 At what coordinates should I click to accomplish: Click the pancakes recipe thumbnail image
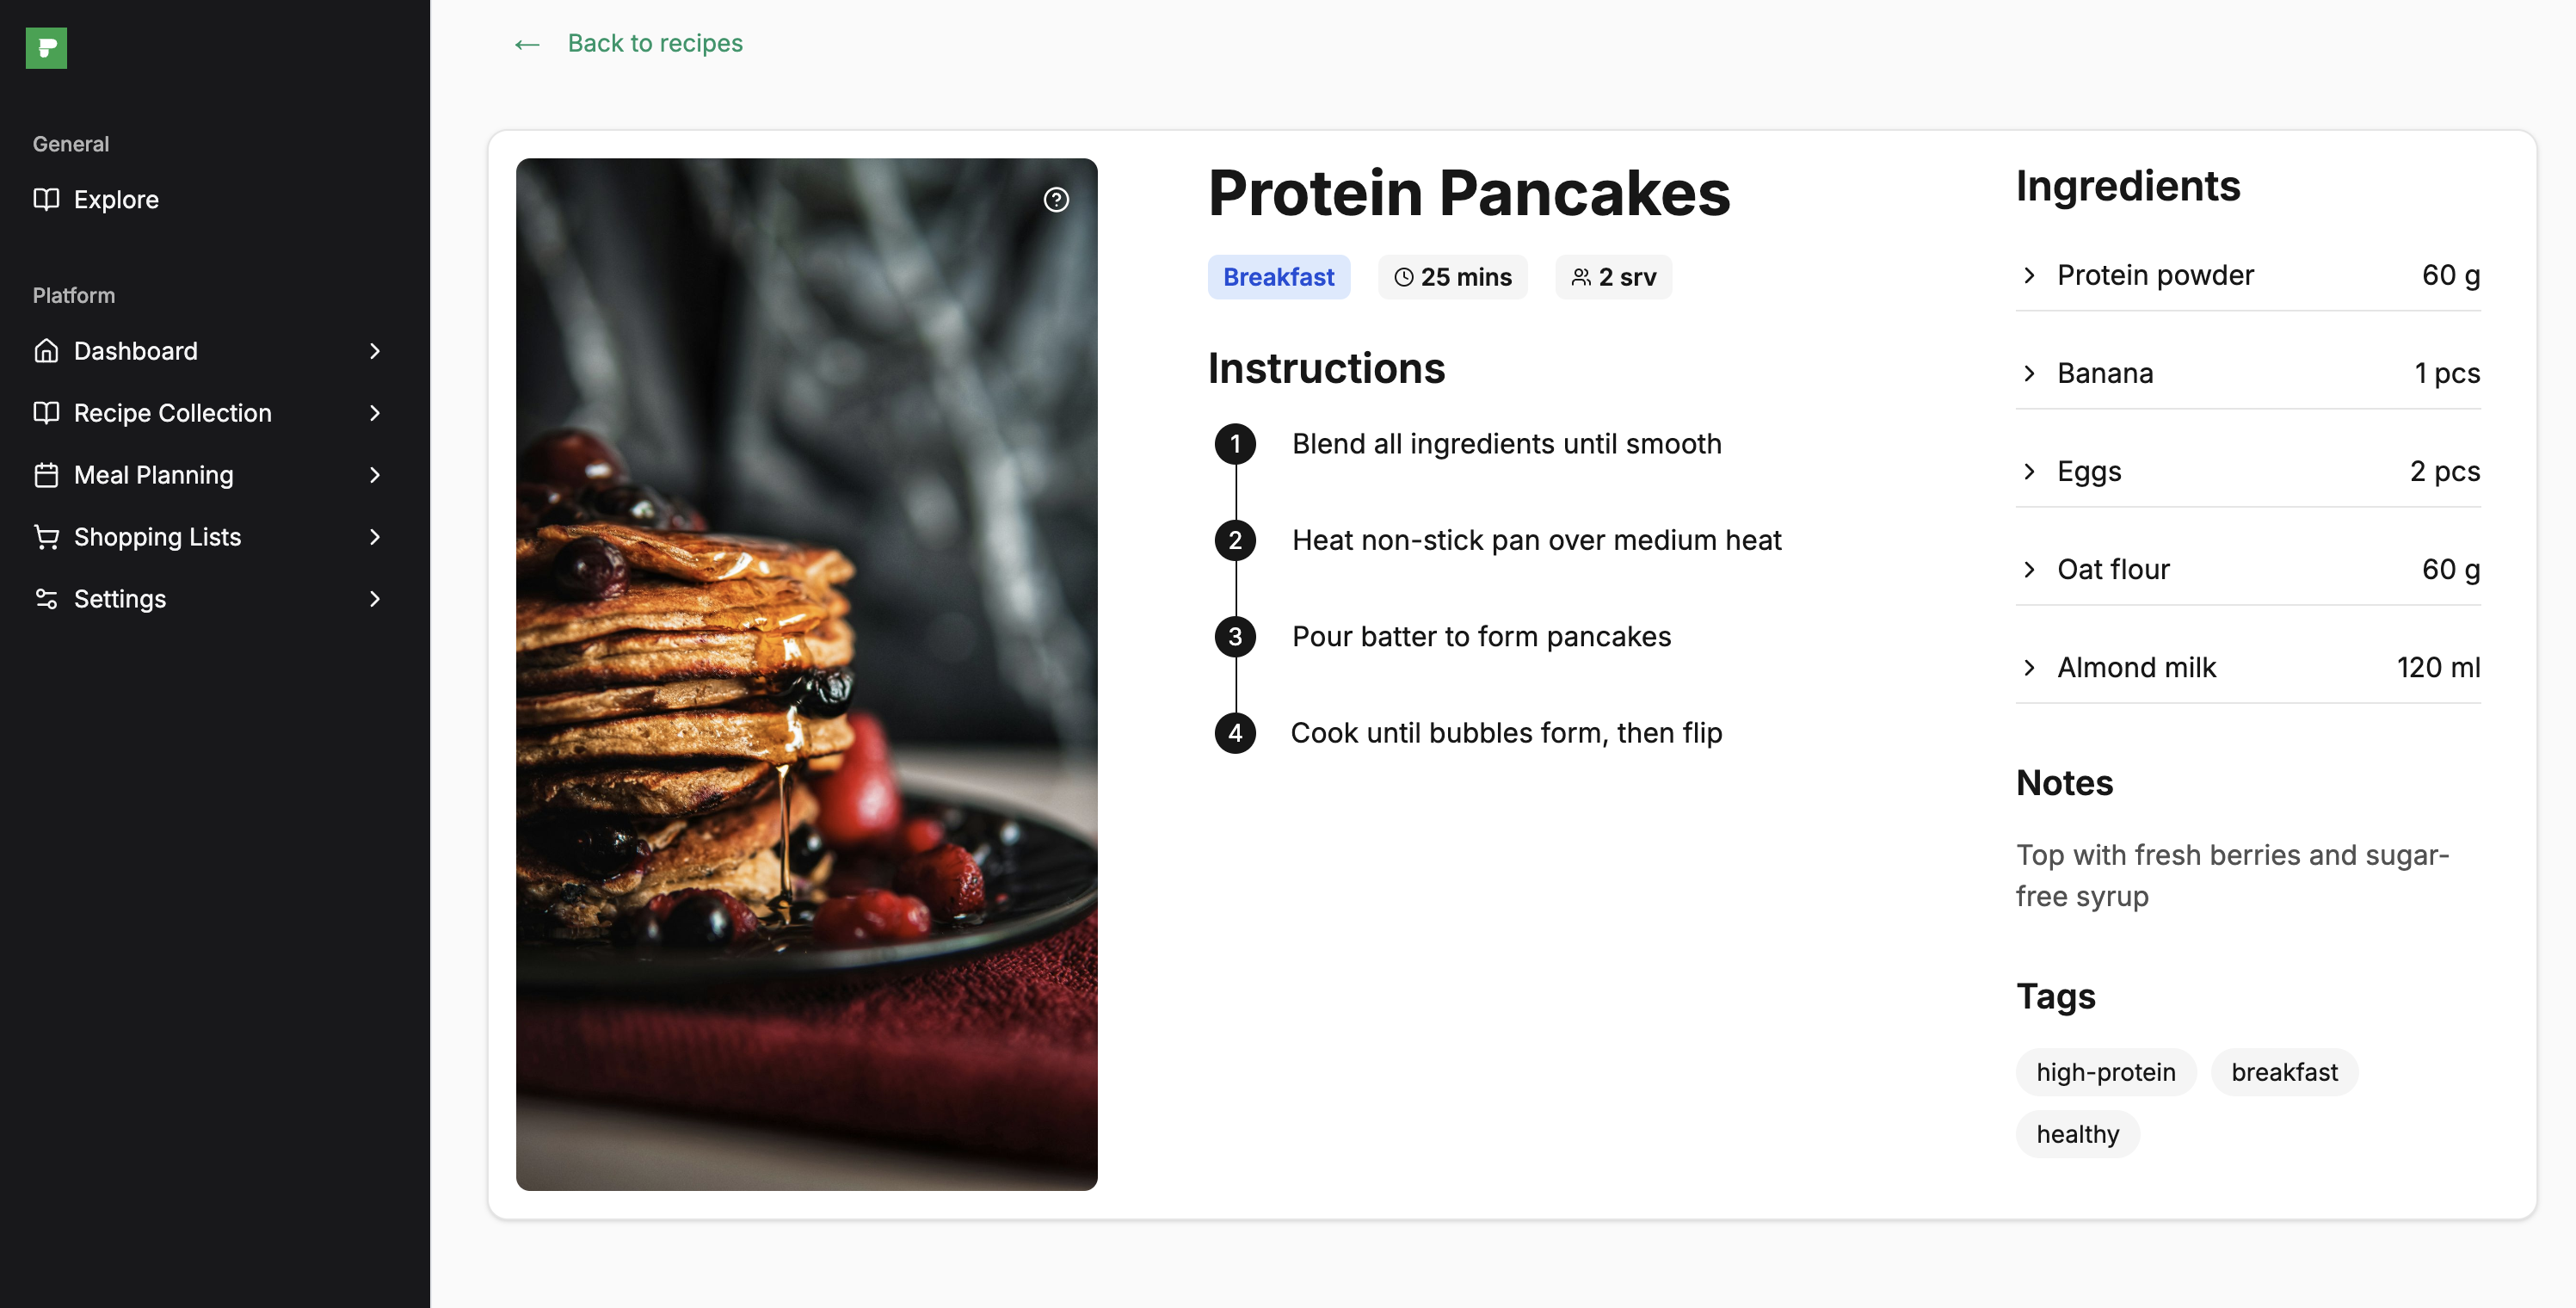tap(807, 674)
